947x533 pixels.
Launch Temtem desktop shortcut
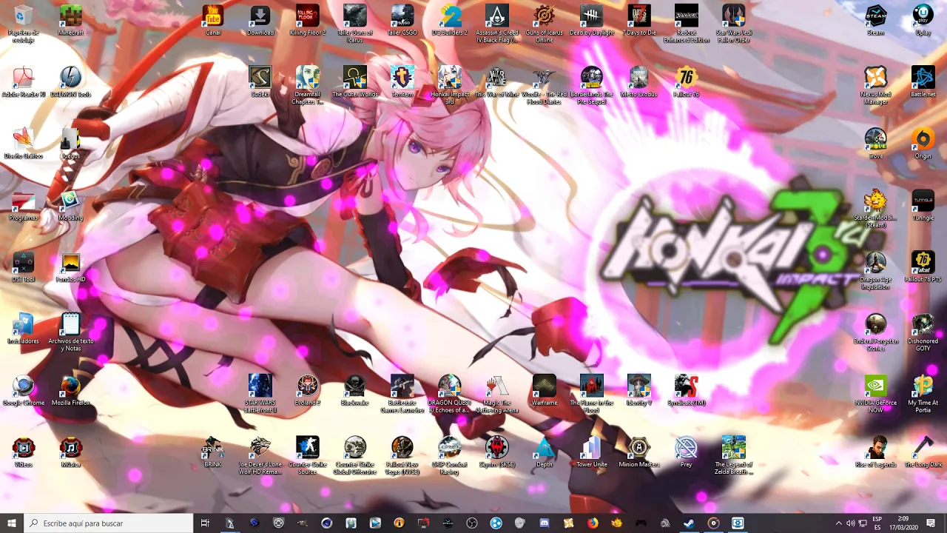pyautogui.click(x=402, y=81)
